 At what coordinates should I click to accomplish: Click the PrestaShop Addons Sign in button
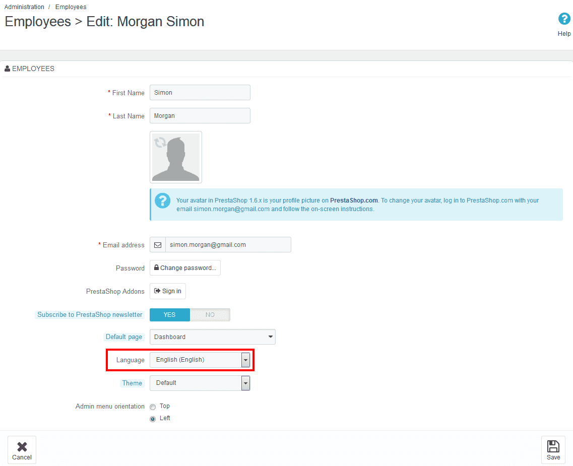(x=168, y=291)
